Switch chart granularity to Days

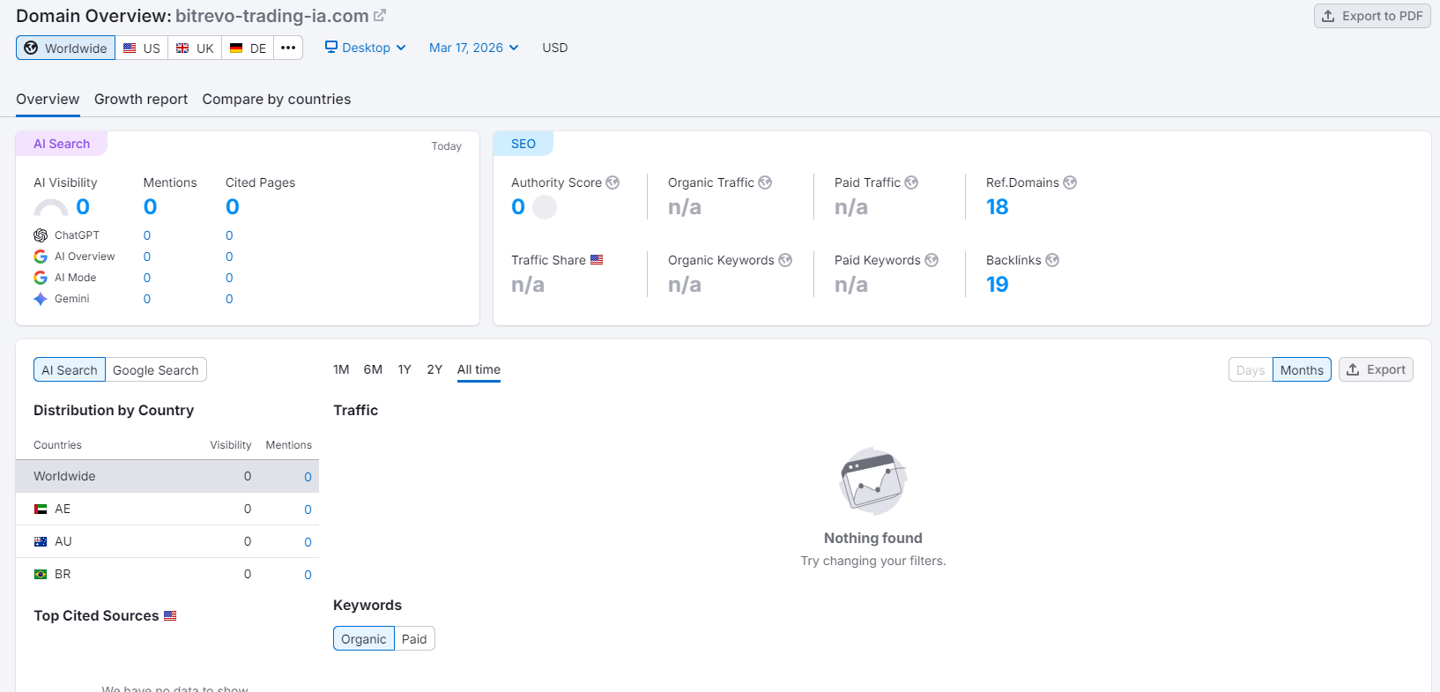tap(1251, 369)
